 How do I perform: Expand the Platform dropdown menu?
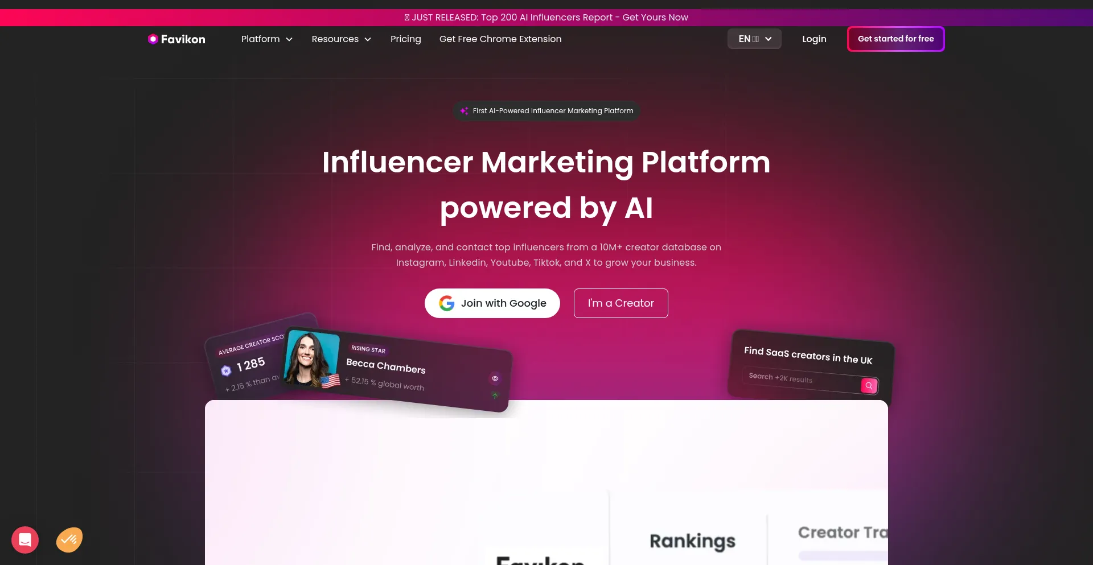[267, 39]
